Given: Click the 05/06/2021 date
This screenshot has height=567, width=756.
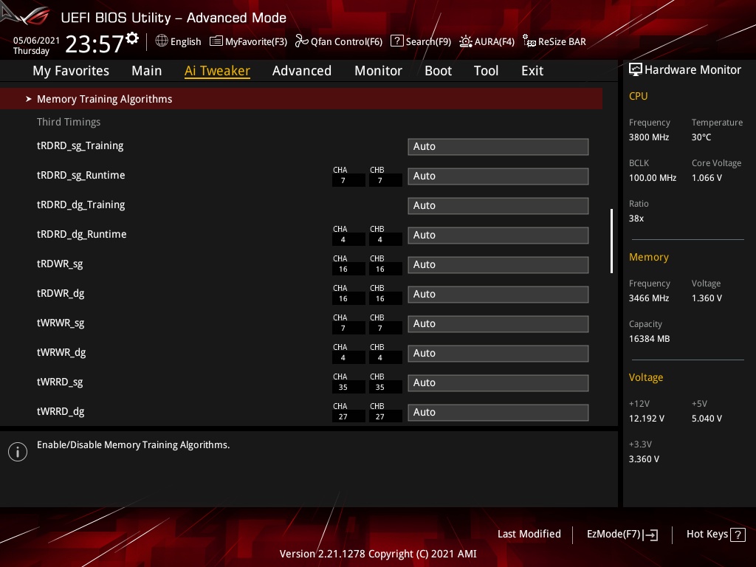Looking at the screenshot, I should click(36, 41).
